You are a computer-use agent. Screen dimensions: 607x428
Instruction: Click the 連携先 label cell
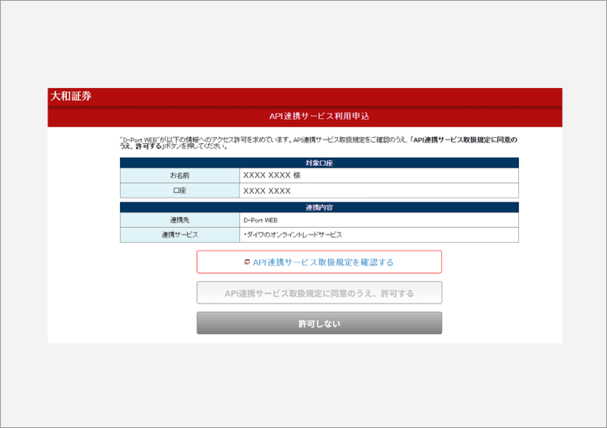pos(180,220)
